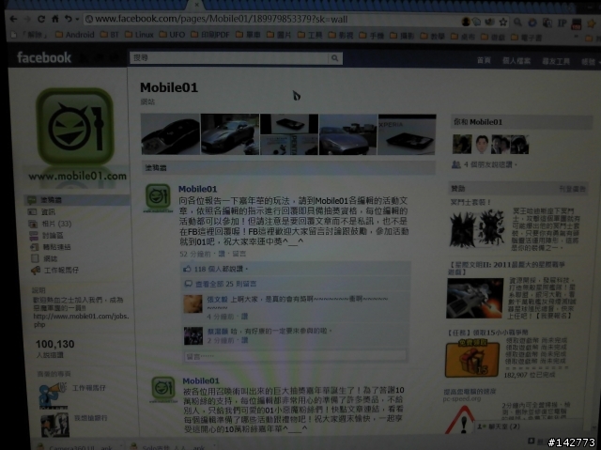Go back using the browser back arrow

(13, 19)
